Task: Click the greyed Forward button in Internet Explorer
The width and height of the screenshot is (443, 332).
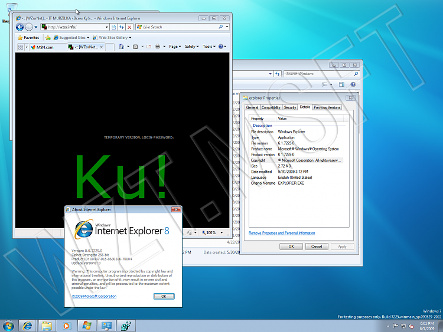Action: coord(29,27)
